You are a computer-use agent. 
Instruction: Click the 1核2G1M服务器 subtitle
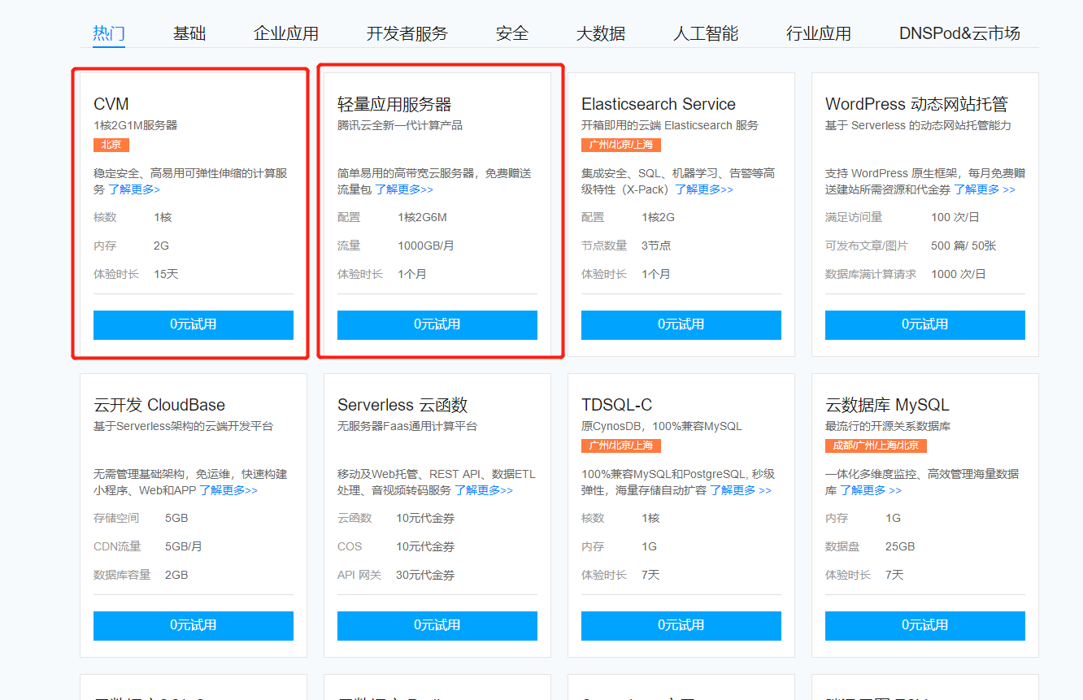coord(136,125)
